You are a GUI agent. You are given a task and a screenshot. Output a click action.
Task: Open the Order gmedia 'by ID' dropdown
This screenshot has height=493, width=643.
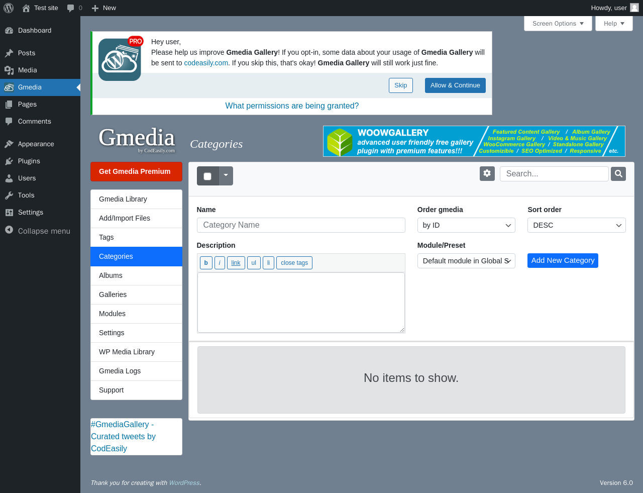pos(466,225)
